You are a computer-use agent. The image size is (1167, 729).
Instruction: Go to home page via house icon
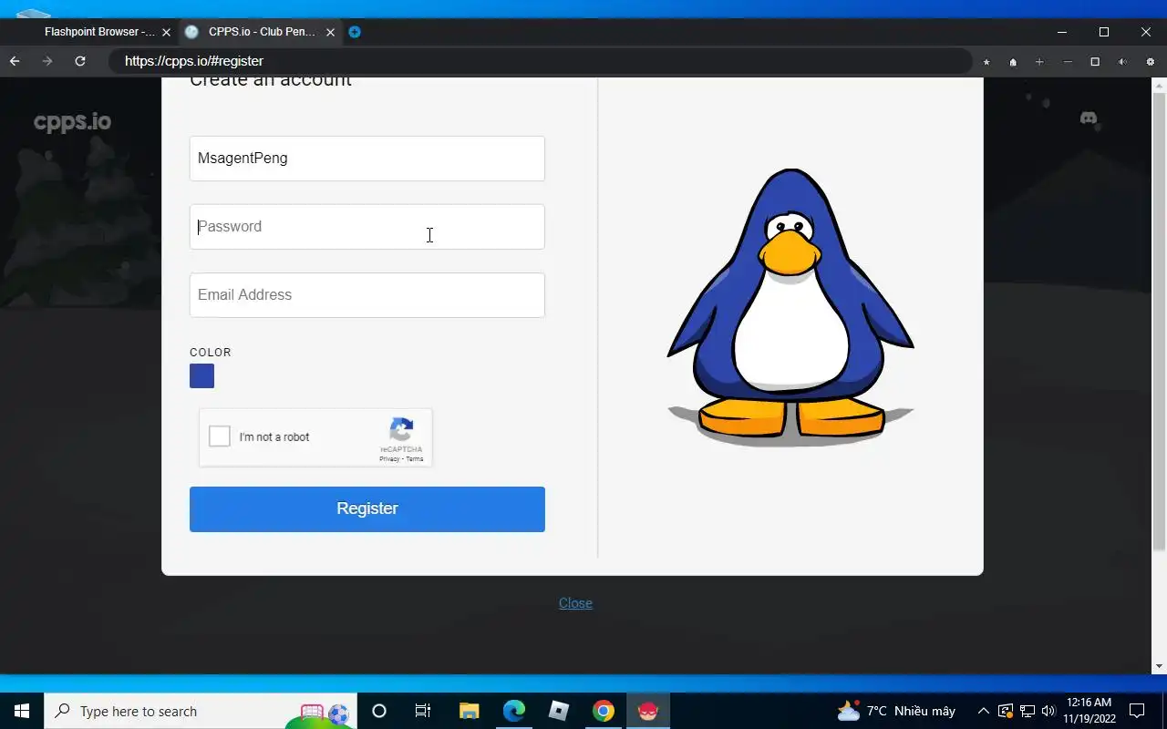(1013, 62)
